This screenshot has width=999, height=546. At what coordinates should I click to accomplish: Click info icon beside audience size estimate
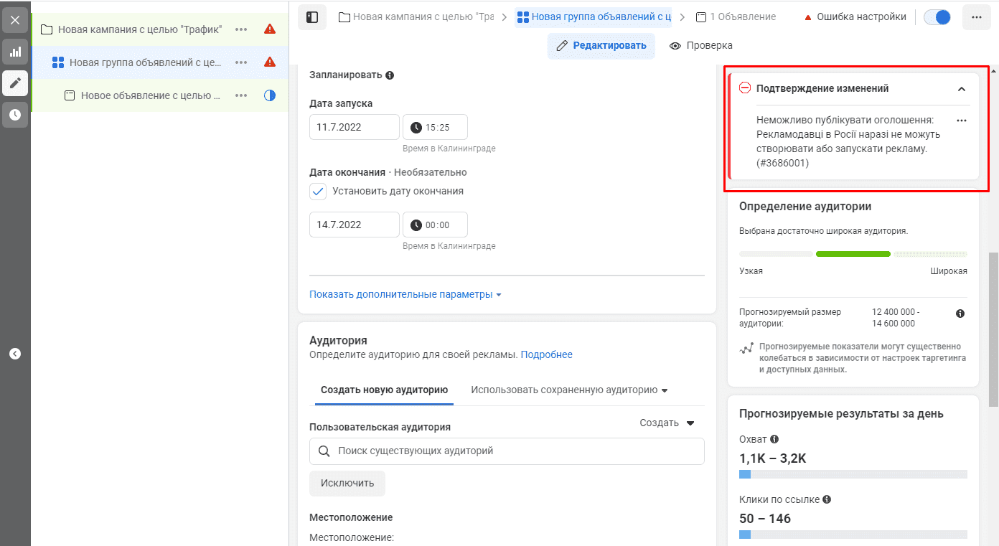[x=960, y=314]
